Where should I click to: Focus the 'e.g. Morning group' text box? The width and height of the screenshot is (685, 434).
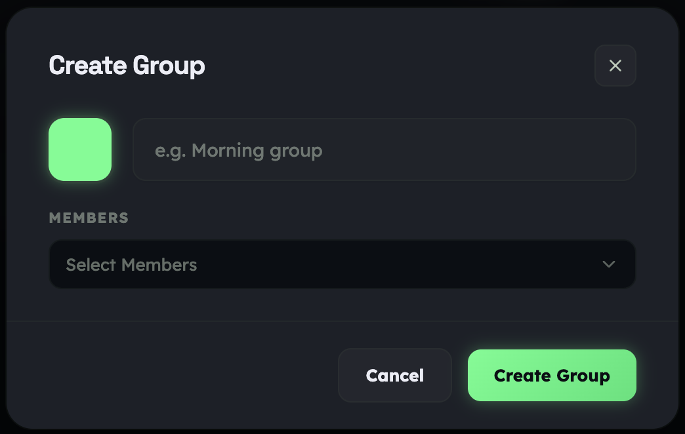[384, 149]
